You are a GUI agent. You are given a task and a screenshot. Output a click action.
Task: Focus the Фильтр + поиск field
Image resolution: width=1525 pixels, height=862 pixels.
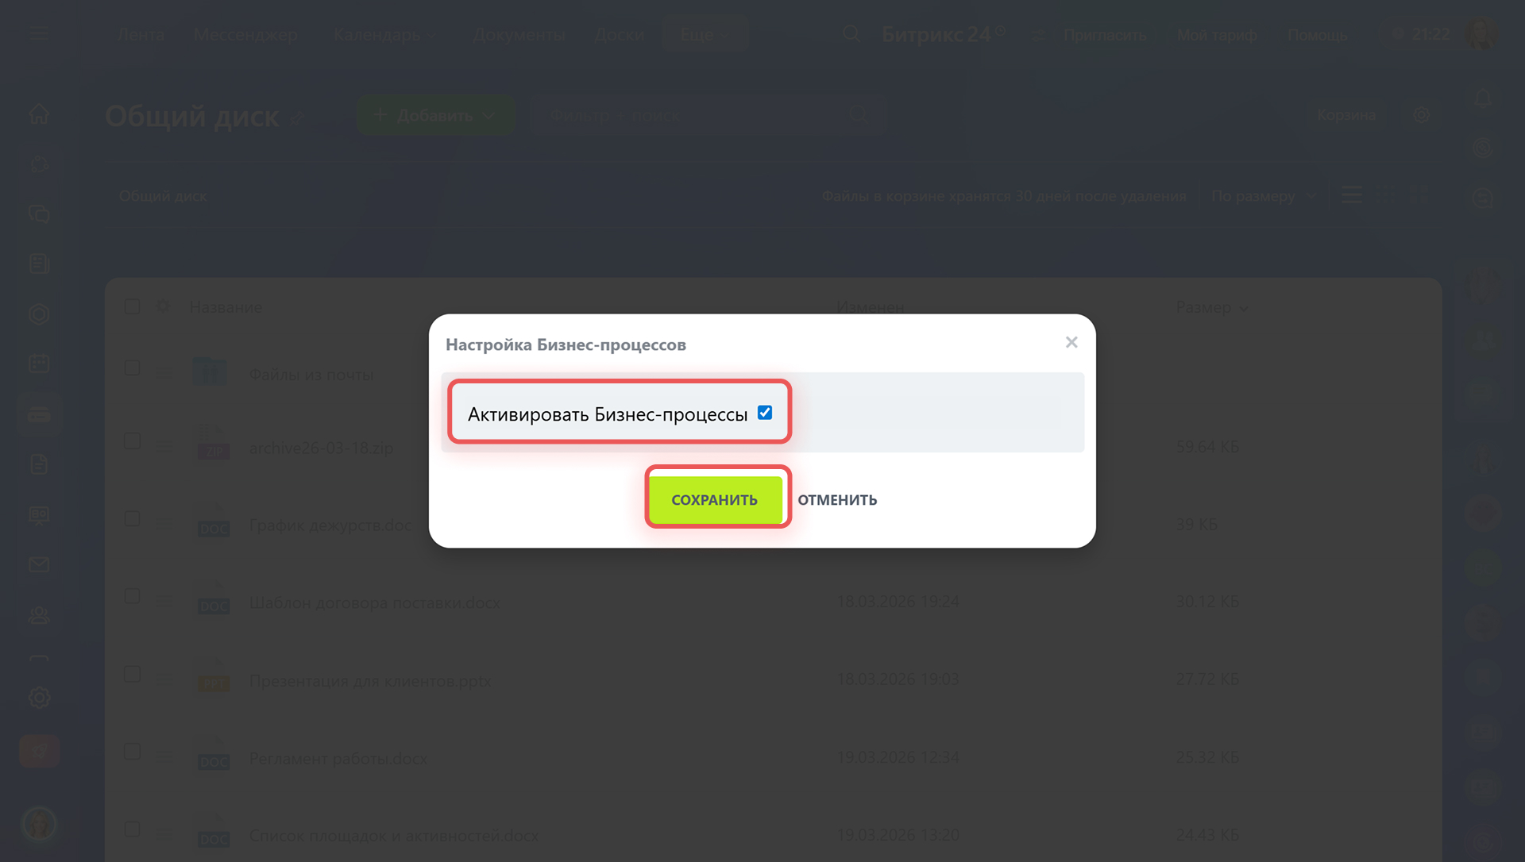click(x=707, y=115)
